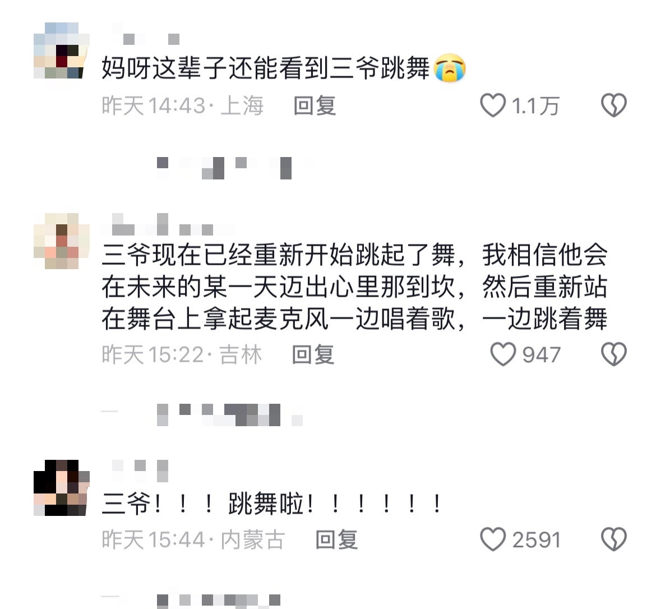Like the comment with 2591 likes
Image resolution: width=656 pixels, height=609 pixels.
click(x=492, y=539)
